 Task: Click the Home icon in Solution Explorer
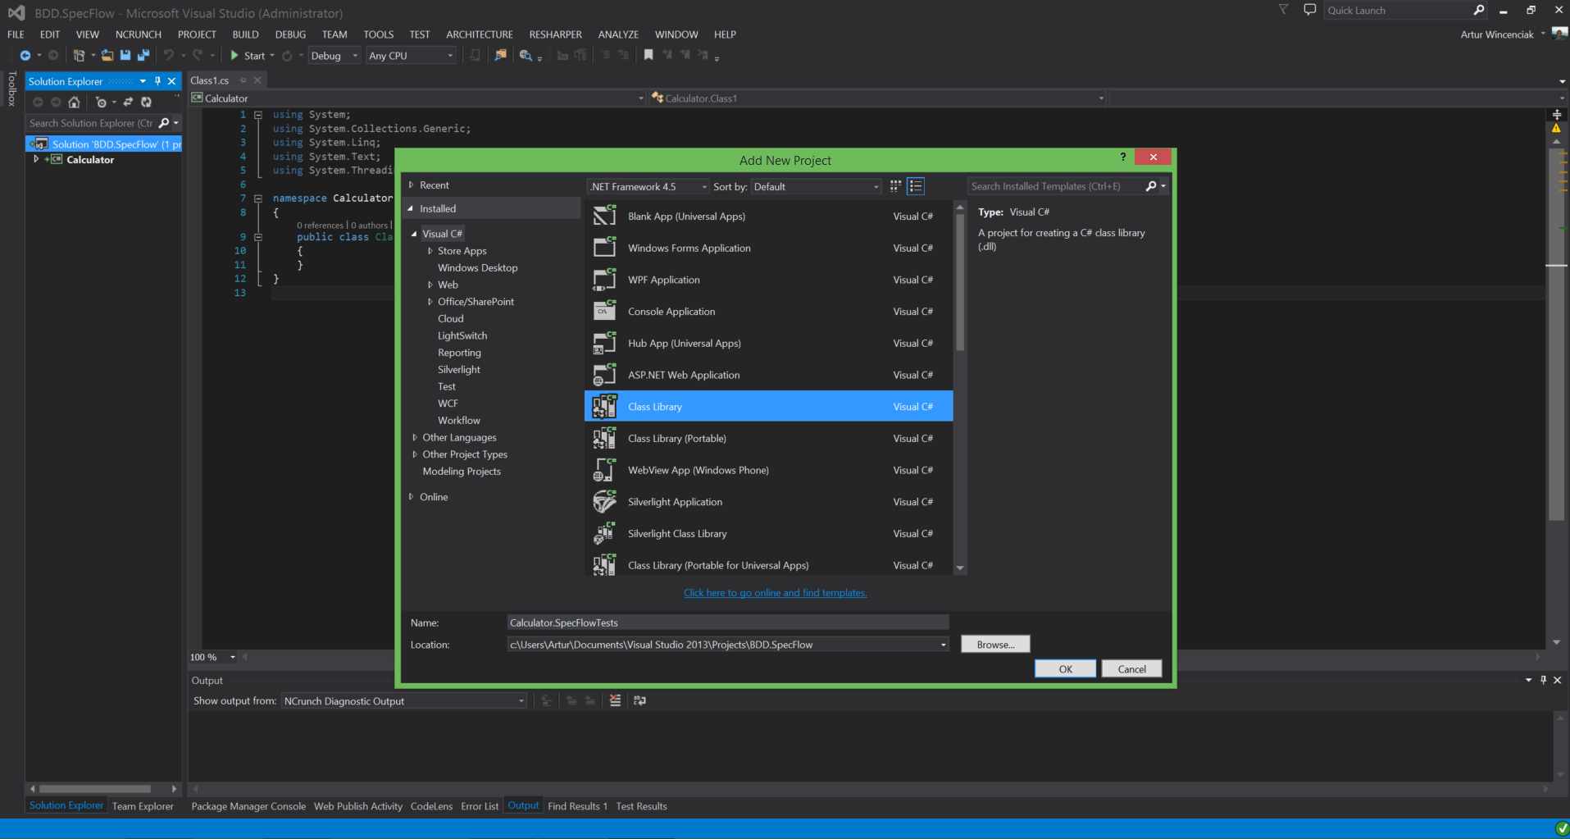pos(75,103)
